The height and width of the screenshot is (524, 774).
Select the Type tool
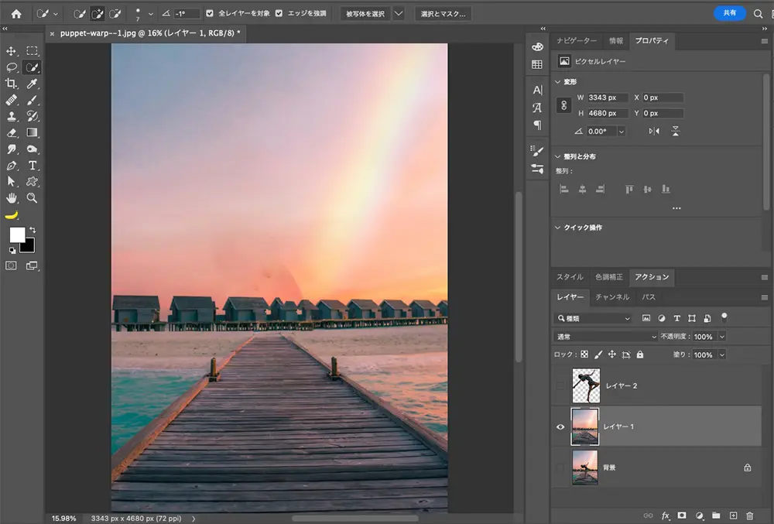33,166
